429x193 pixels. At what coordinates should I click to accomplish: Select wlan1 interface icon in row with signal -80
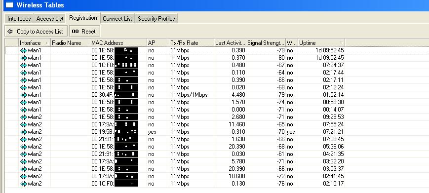(x=24, y=58)
